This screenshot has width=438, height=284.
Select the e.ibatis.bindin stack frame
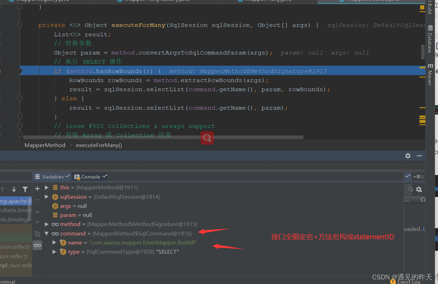click(x=16, y=210)
